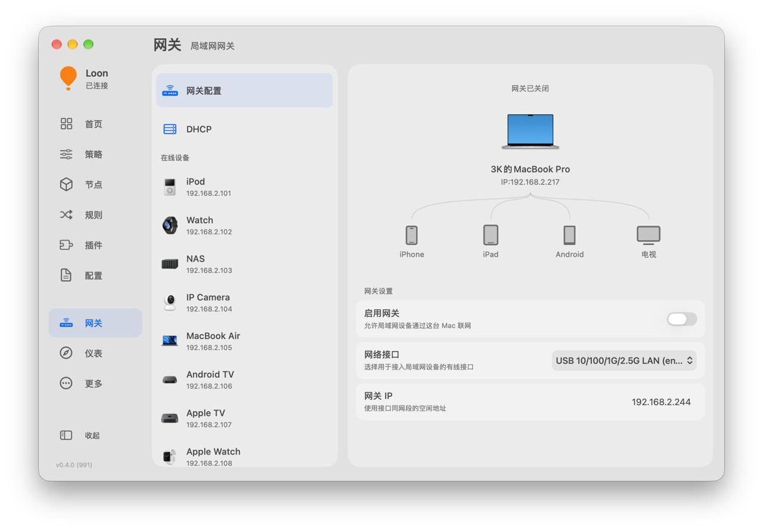Open the 规则 shuffle icon
The image size is (763, 532).
pyautogui.click(x=66, y=214)
